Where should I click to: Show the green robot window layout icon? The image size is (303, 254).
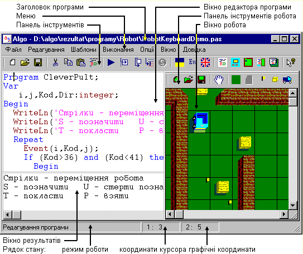tap(248, 62)
